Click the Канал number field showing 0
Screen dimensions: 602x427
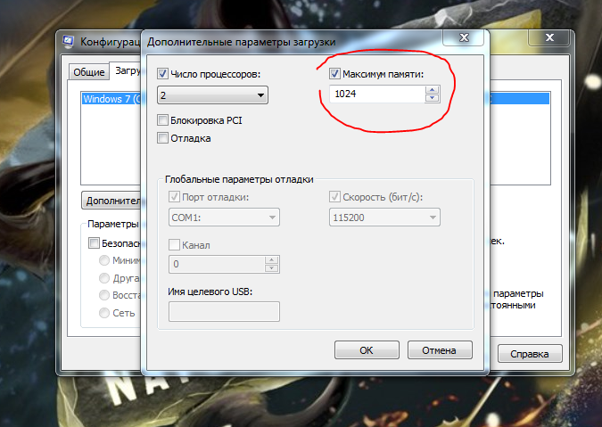217,264
